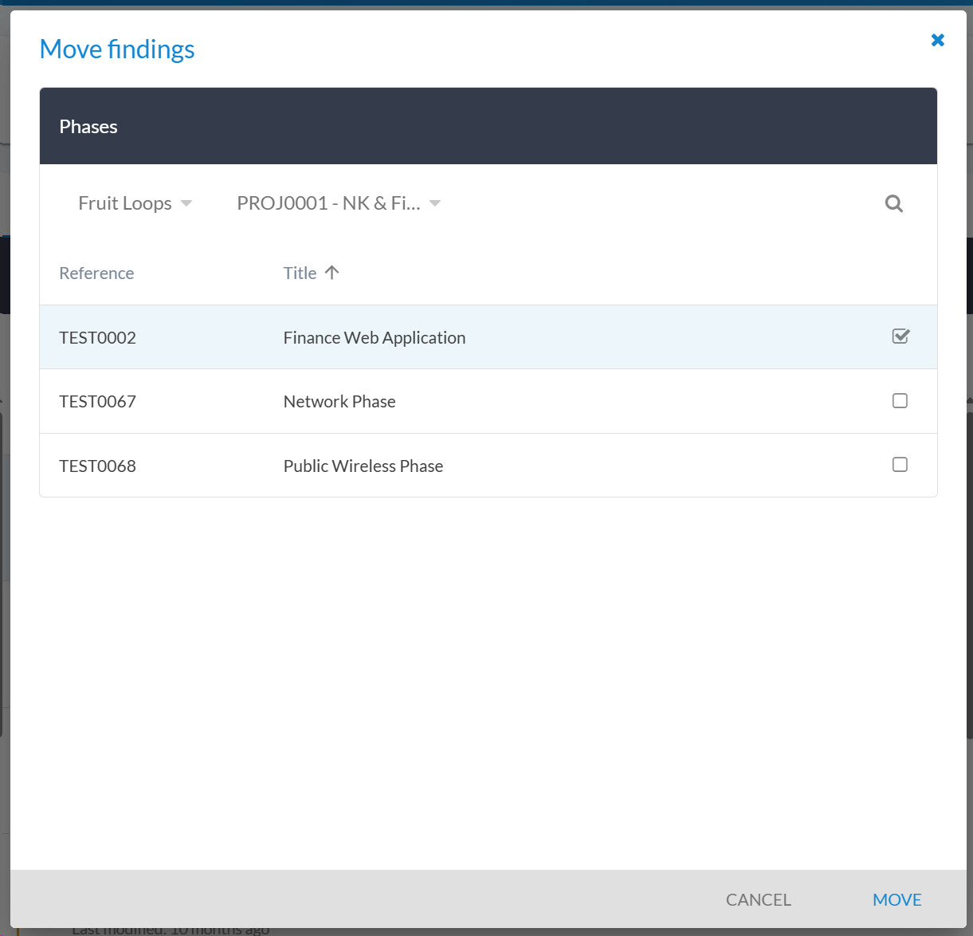Click the caret arrow next to PROJ0001
Screen dimensions: 973x936
pyautogui.click(x=435, y=203)
